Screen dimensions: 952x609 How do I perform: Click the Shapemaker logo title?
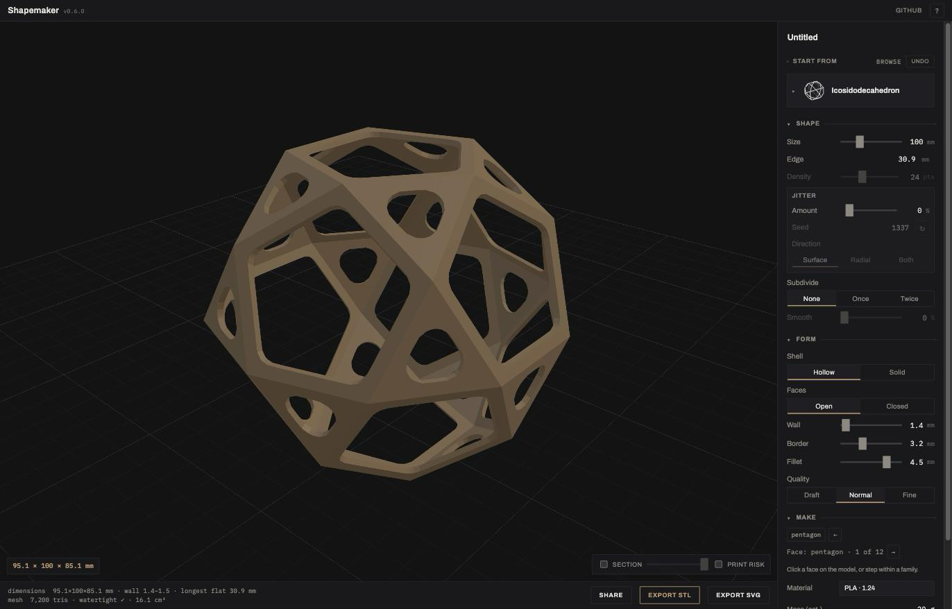[33, 10]
